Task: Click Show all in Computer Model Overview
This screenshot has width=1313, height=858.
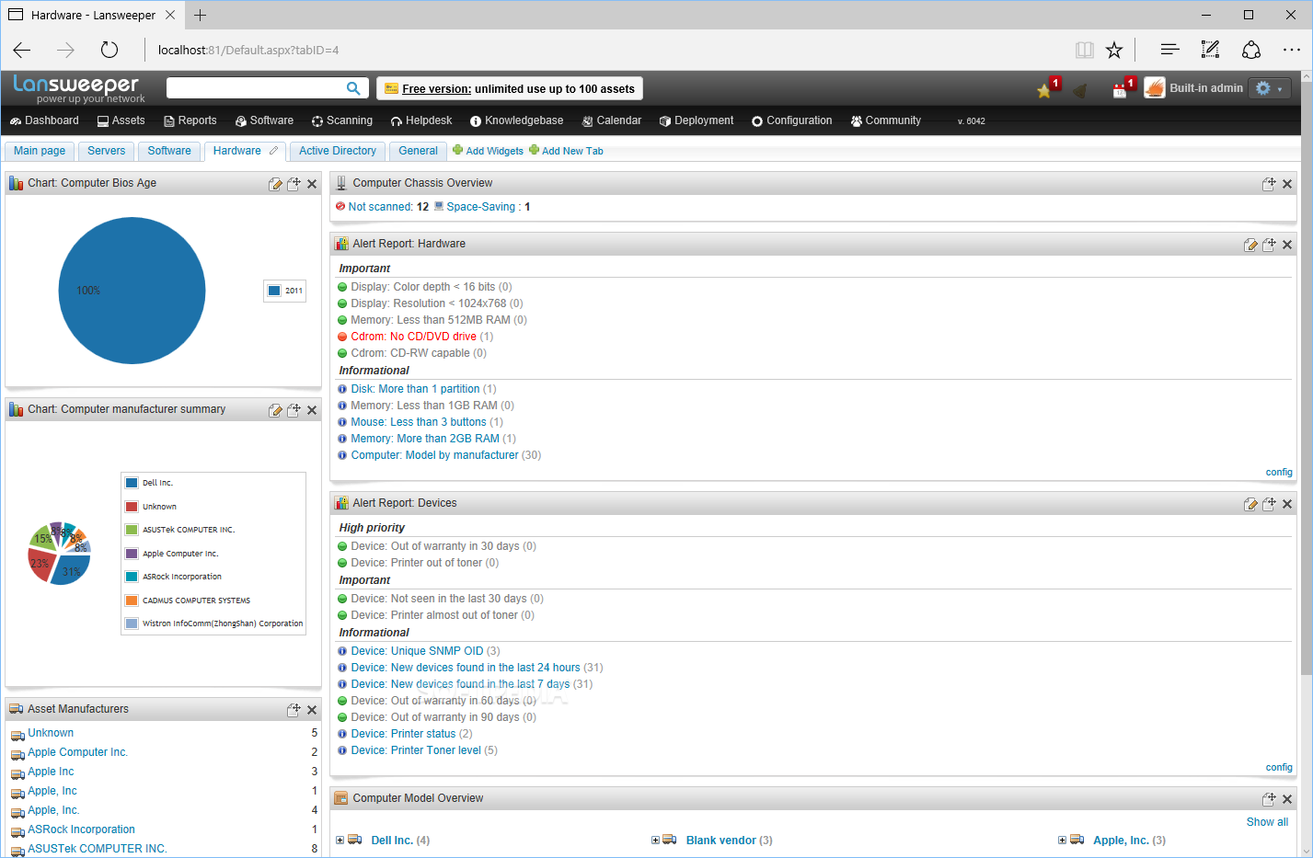Action: (x=1267, y=822)
